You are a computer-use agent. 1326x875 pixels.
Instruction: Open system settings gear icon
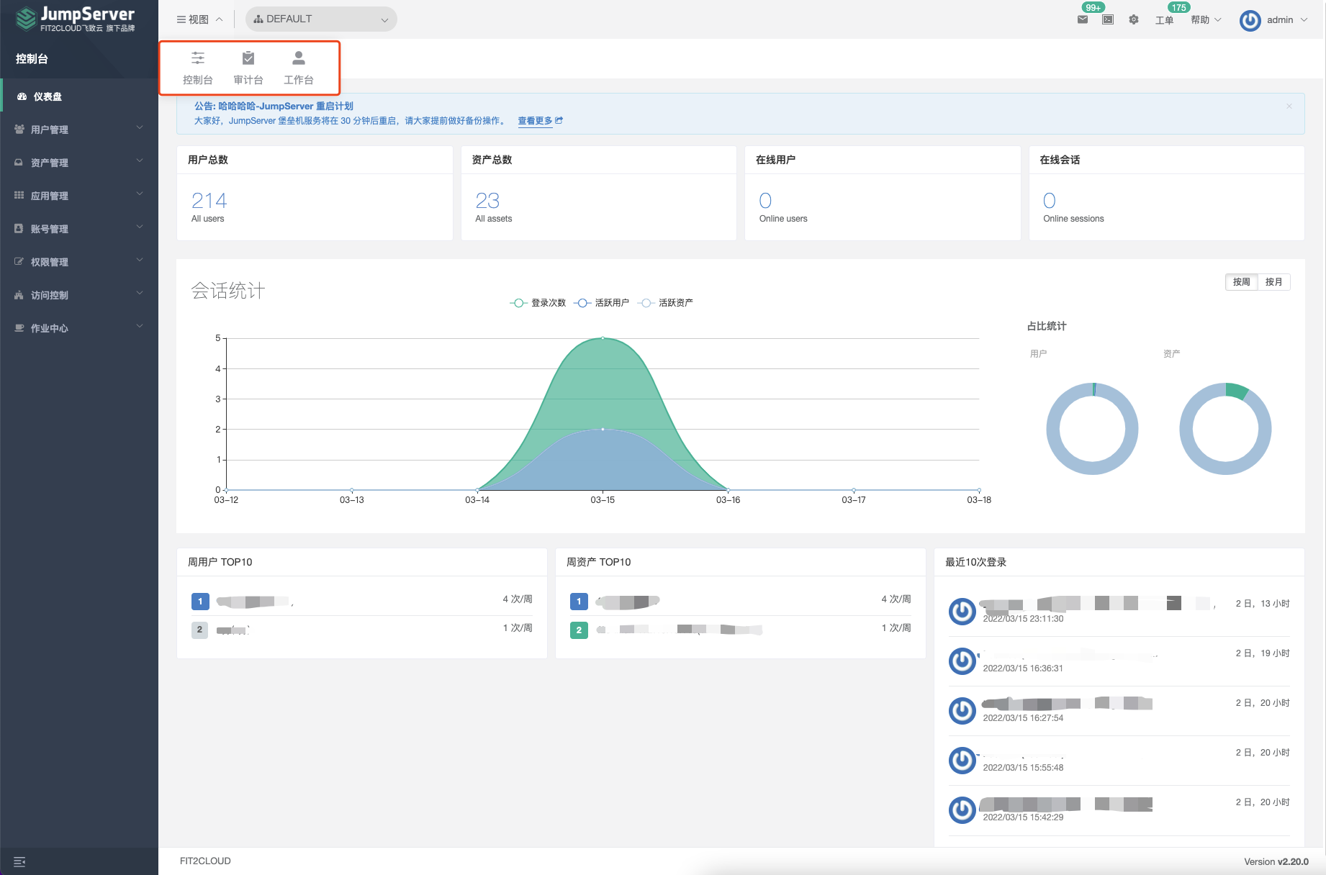point(1134,20)
